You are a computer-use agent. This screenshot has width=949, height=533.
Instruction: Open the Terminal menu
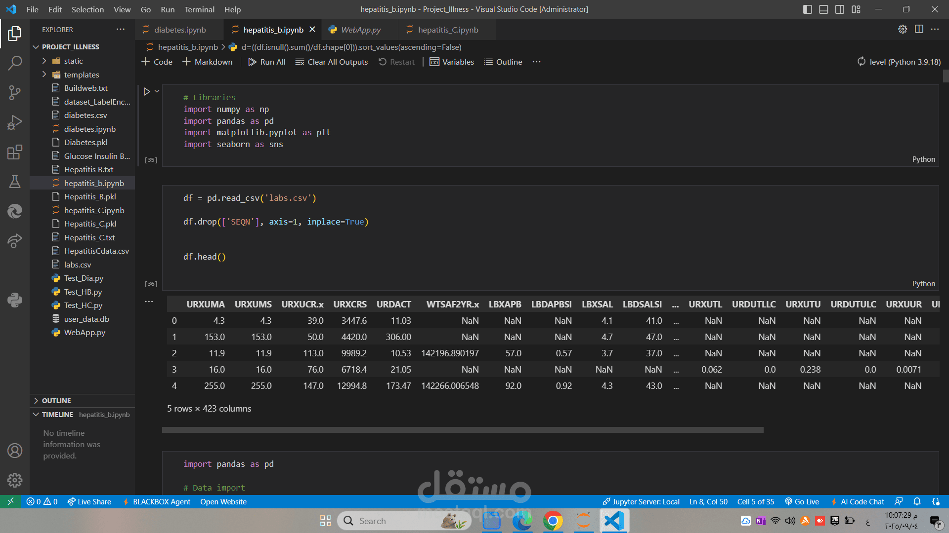[x=199, y=9]
